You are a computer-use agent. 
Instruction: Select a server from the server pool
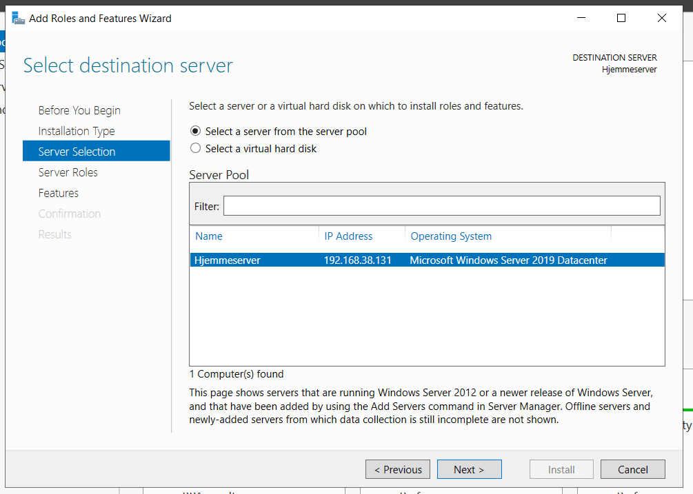click(196, 132)
